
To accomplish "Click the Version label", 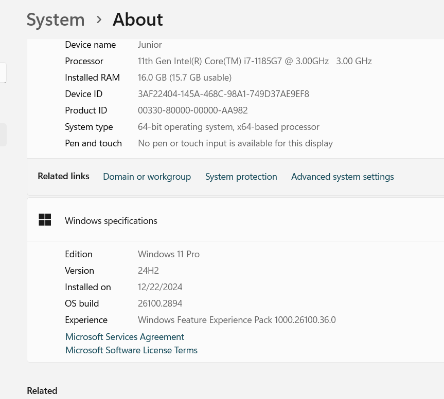I will tap(80, 271).
